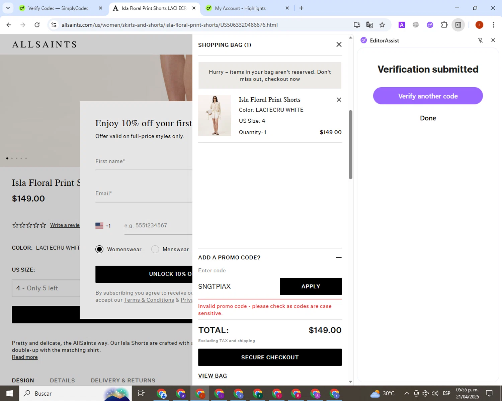Click the address bar URL

click(x=169, y=25)
